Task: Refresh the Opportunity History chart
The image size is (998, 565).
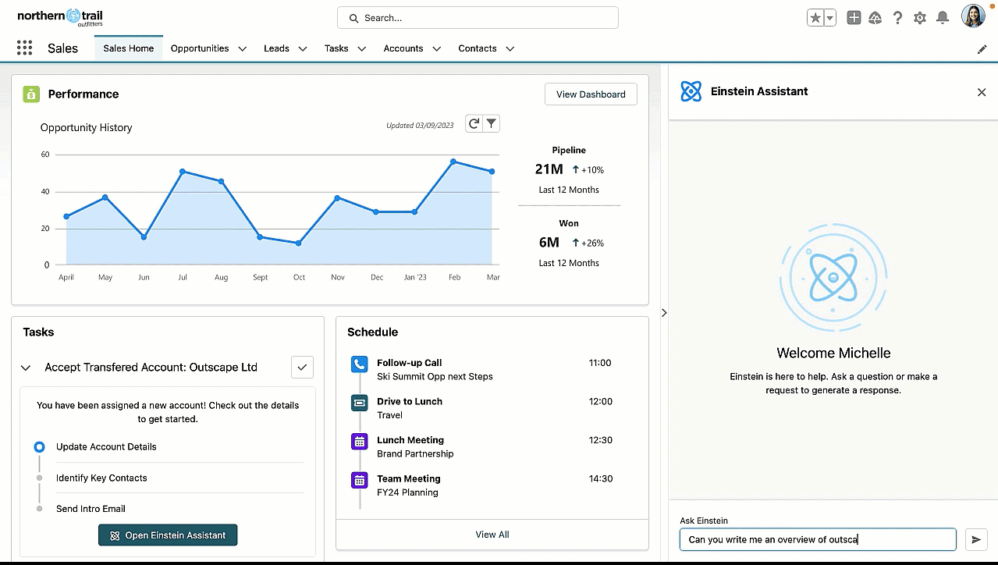Action: point(473,123)
